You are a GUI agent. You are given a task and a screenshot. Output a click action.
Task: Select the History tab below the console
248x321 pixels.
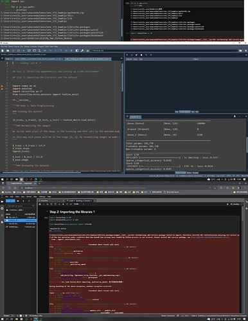tap(189, 173)
